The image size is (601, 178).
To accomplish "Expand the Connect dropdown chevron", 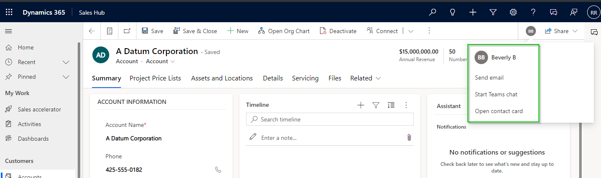I will tap(411, 31).
